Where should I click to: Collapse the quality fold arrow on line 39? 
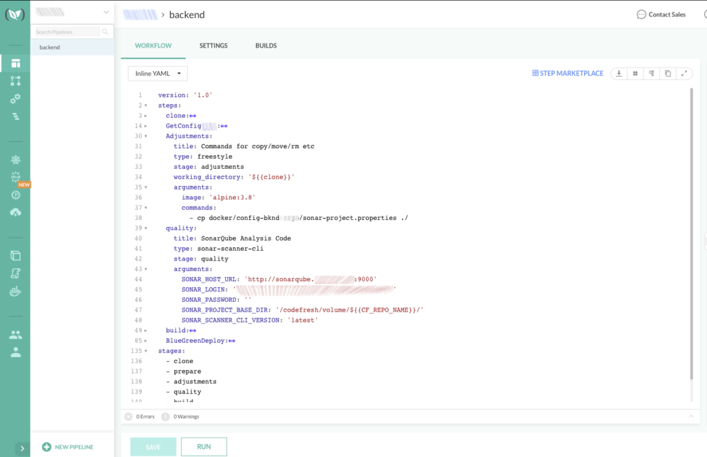tap(146, 228)
